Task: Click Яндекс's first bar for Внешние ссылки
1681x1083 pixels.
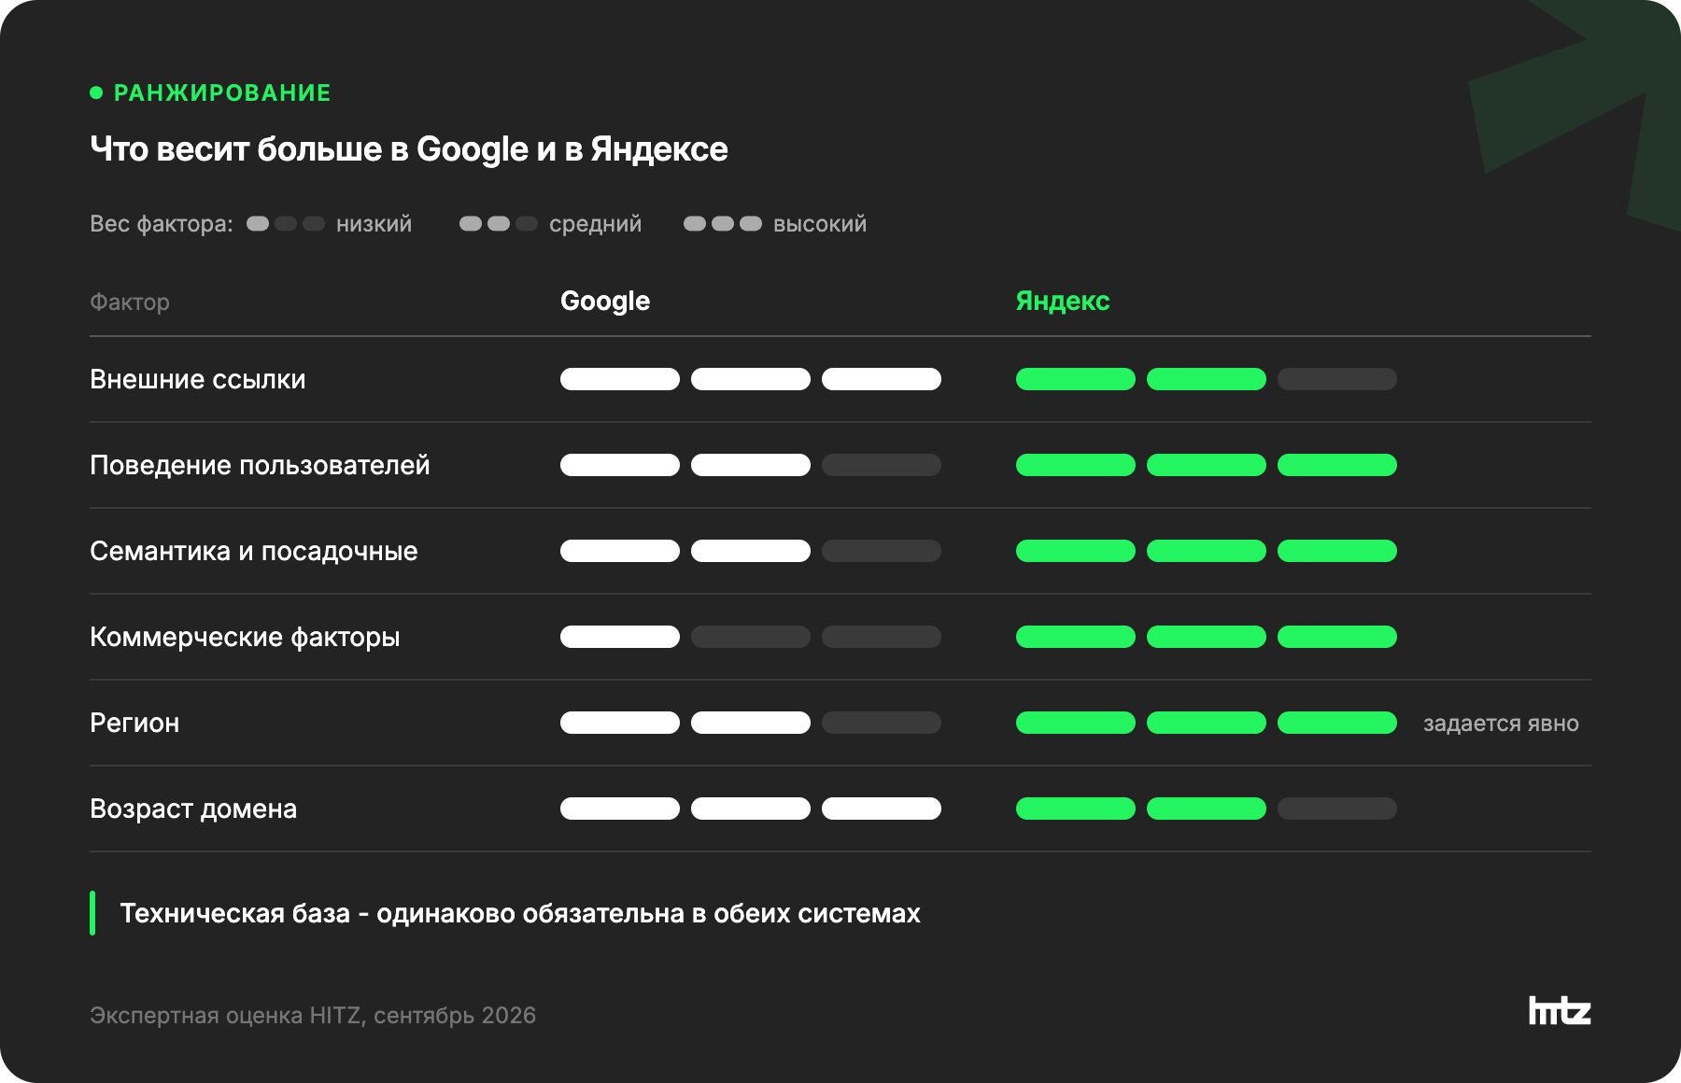Action: (1076, 379)
